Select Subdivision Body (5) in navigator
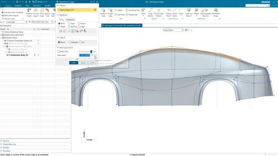Image resolution: width=278 pixels, height=156 pixels. (19, 55)
